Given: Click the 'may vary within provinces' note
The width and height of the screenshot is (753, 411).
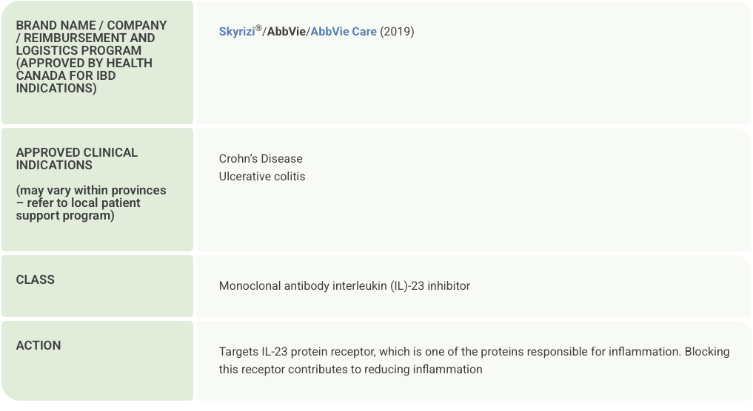Looking at the screenshot, I should [91, 191].
